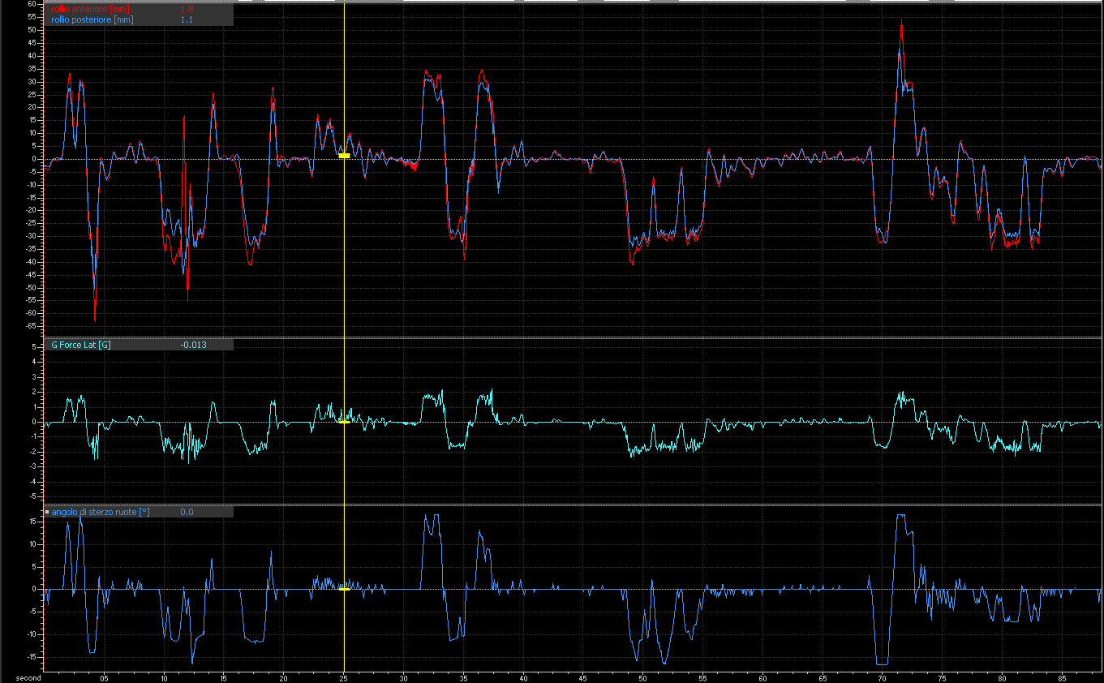This screenshot has height=683, width=1104.
Task: Click the rollio anteriore value 1.8
Action: [x=187, y=9]
